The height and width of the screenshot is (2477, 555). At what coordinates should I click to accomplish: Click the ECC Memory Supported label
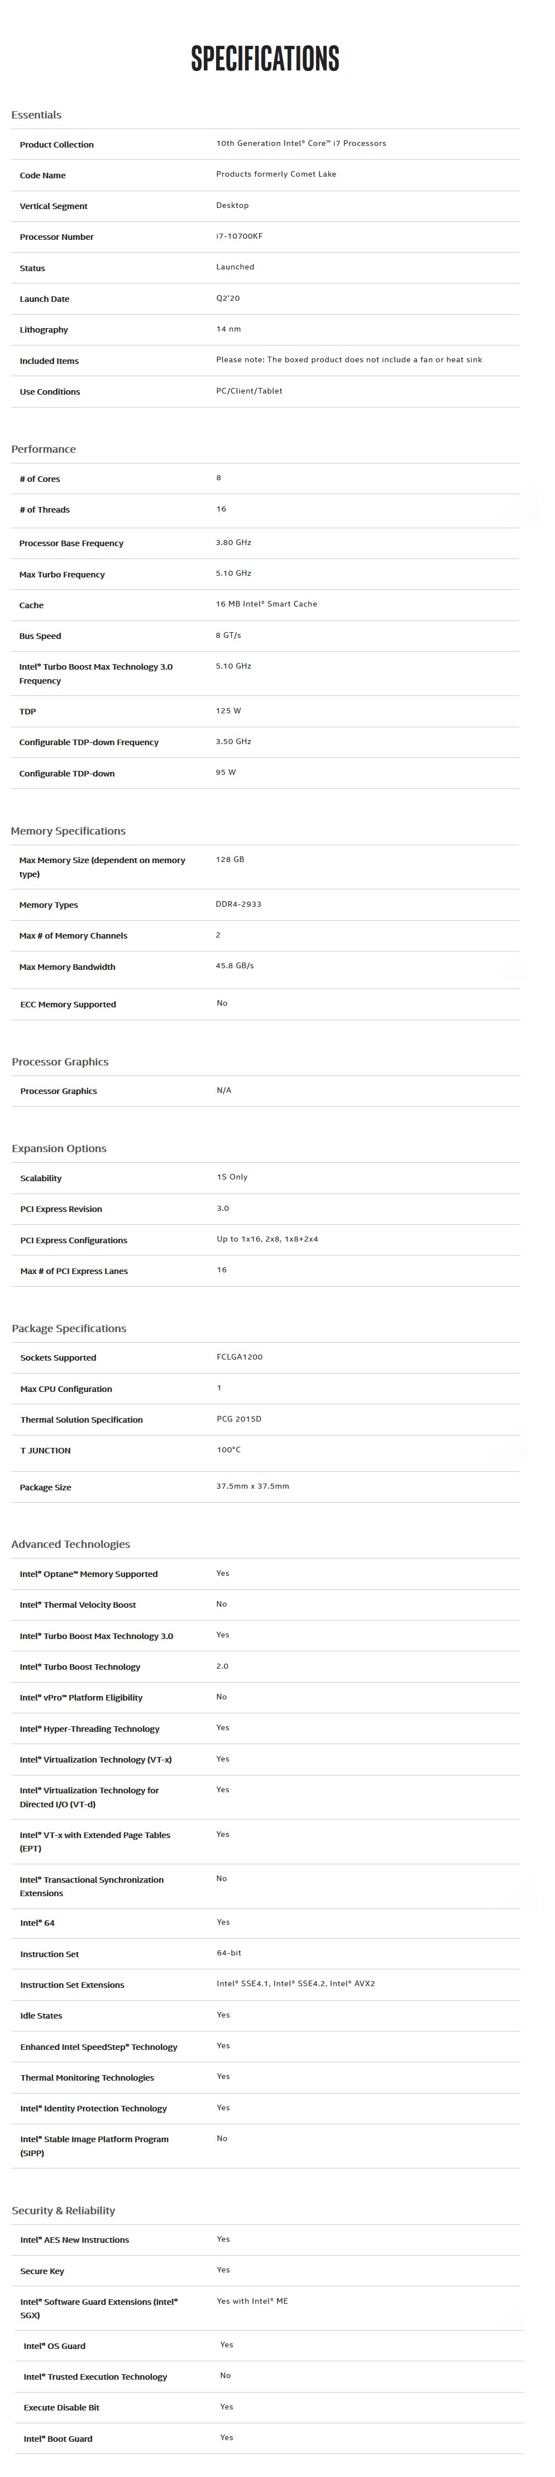coord(68,1005)
